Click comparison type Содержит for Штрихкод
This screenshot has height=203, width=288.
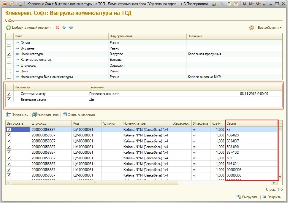pyautogui.click(x=147, y=65)
